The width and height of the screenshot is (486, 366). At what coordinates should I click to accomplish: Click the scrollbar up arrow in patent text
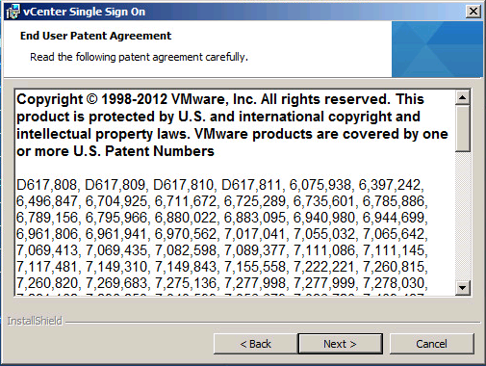point(463,97)
